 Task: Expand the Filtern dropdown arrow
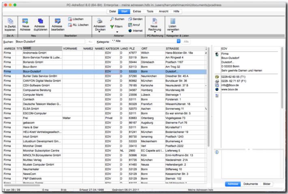coord(117,32)
